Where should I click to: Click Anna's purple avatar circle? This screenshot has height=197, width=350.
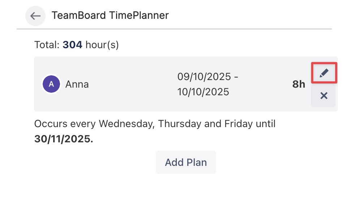(x=51, y=84)
